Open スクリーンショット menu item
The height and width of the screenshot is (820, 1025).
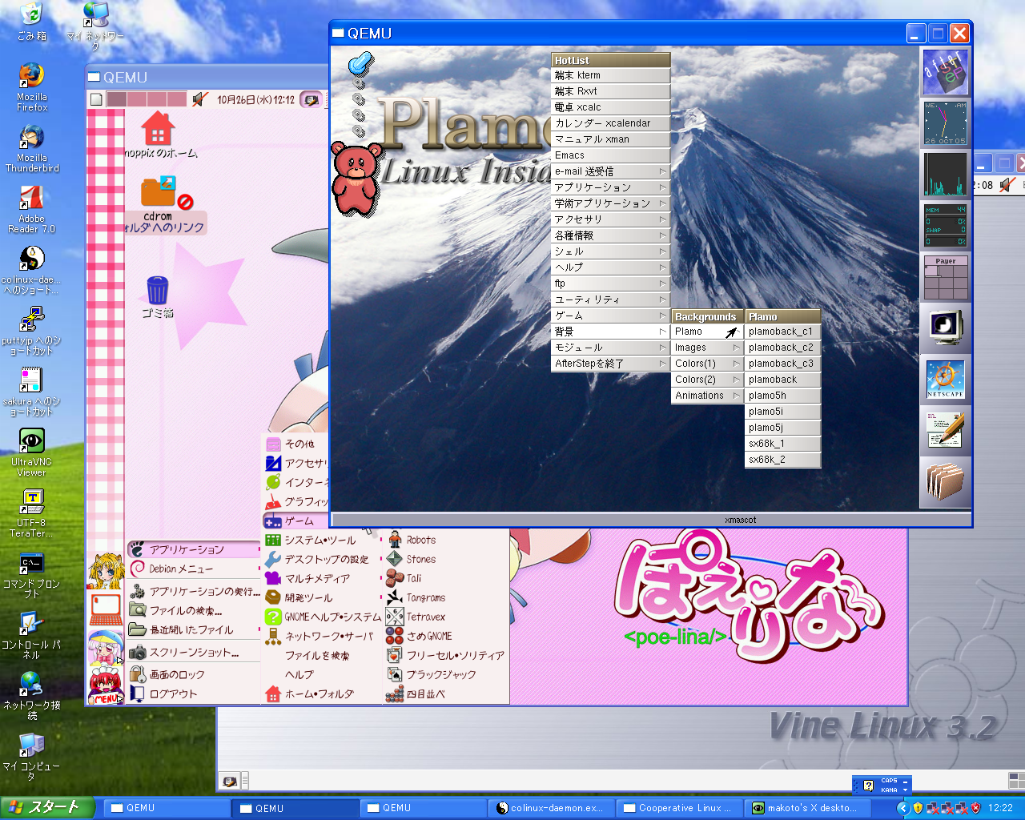[193, 653]
